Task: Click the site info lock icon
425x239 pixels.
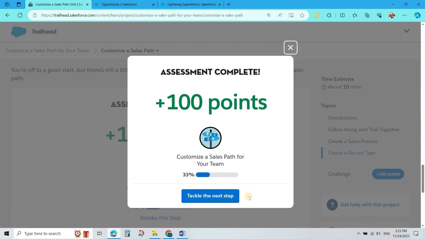Action: point(35,15)
